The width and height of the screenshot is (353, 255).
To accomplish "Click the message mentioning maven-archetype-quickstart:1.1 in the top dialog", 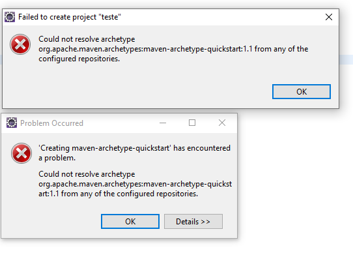I will [x=173, y=49].
